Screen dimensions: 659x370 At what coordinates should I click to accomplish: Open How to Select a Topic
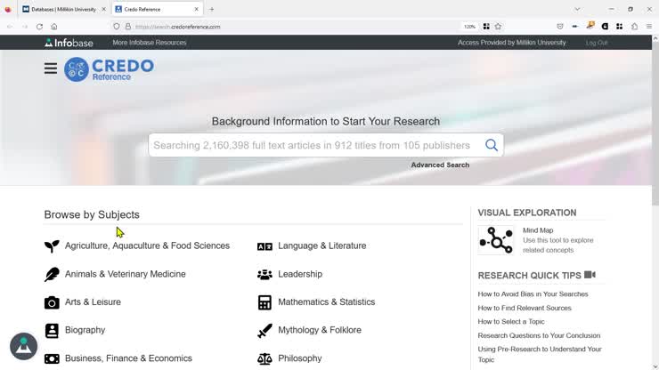pyautogui.click(x=511, y=322)
